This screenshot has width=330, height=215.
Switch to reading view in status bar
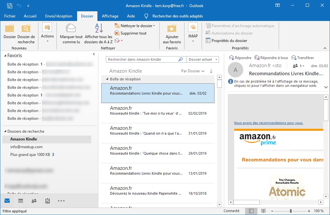click(x=264, y=211)
